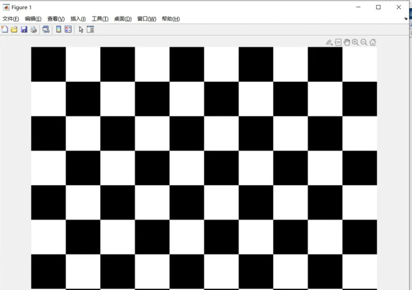
Task: Insert a colorbar via toolbar icon
Action: 58,29
